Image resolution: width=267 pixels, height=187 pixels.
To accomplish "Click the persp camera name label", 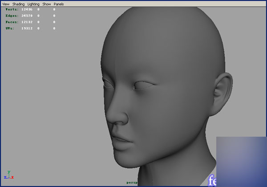I will click(x=132, y=183).
